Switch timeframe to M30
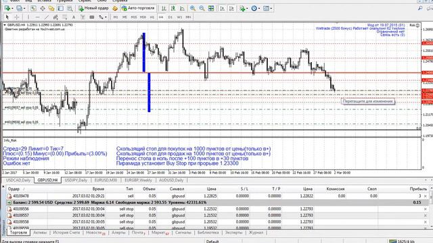The image size is (433, 243). click(x=143, y=17)
